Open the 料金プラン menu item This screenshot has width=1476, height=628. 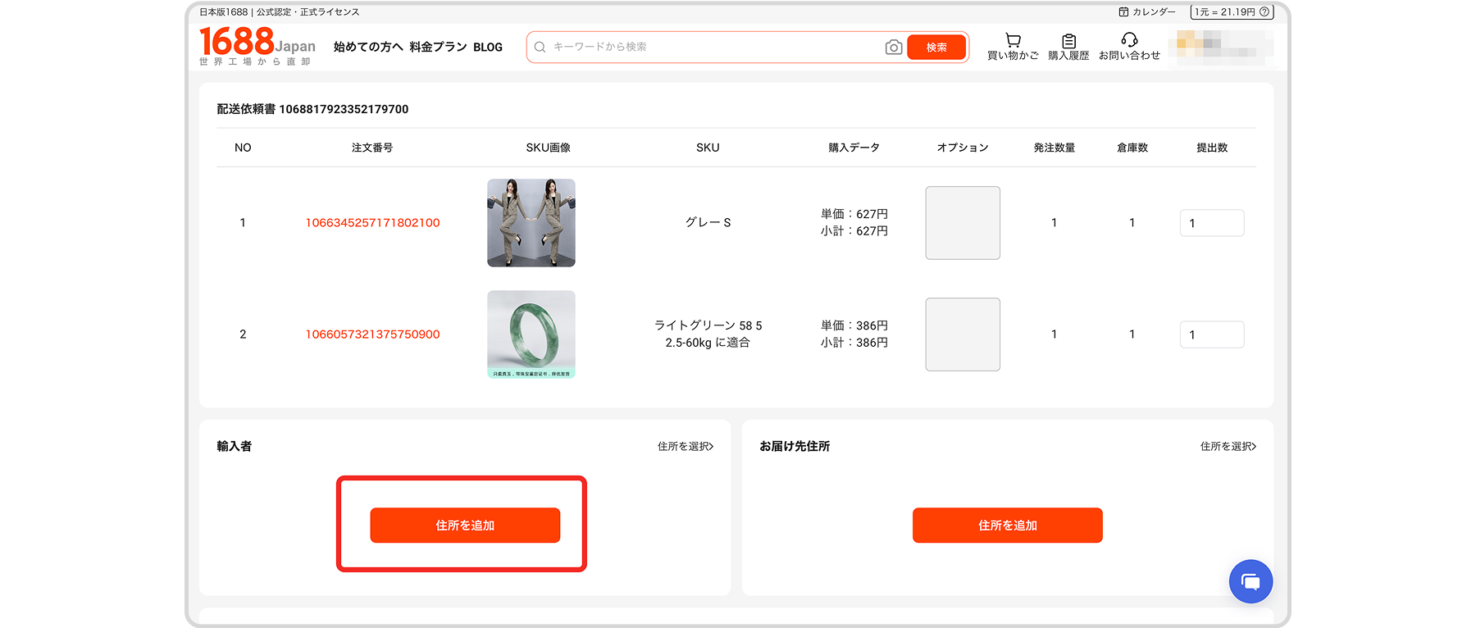click(x=438, y=48)
